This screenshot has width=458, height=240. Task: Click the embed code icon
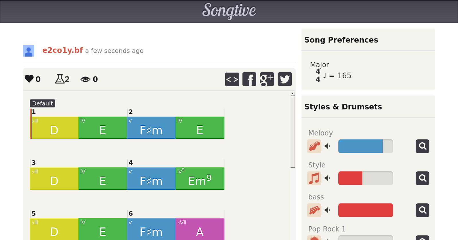click(232, 79)
